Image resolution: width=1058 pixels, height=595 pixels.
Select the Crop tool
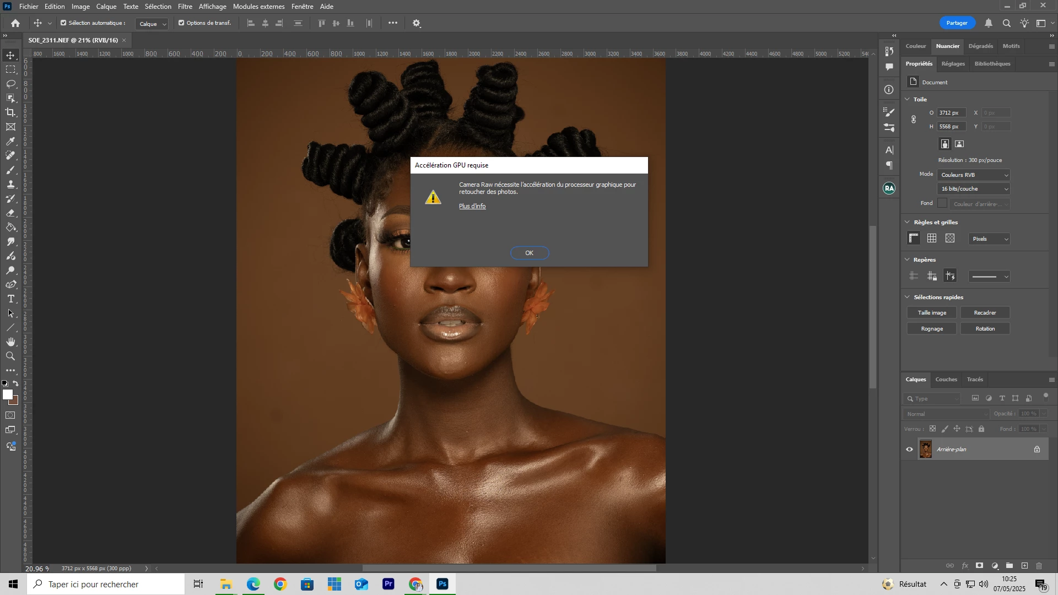10,112
